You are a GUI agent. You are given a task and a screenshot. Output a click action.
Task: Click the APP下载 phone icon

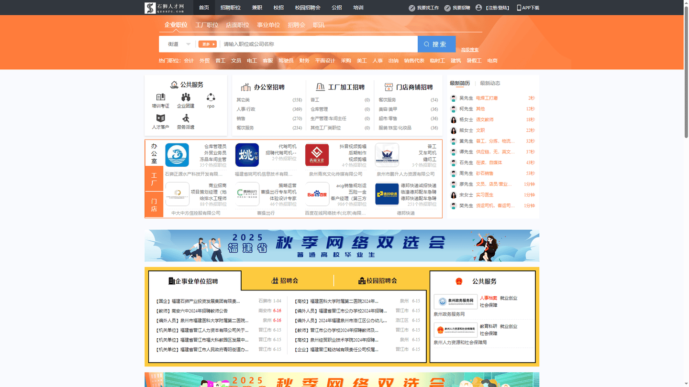[x=519, y=8]
